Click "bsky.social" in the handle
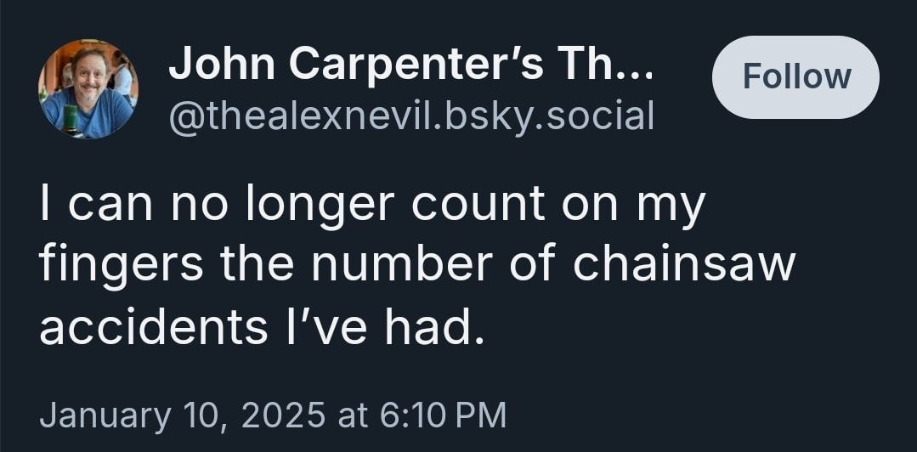This screenshot has height=452, width=917. [549, 116]
